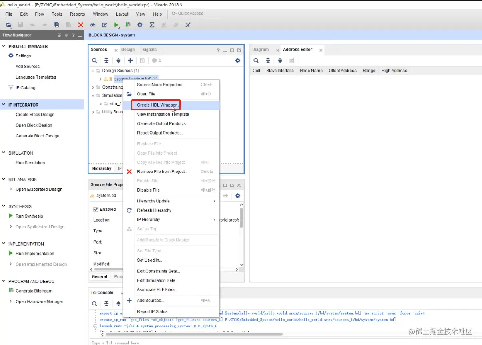Click Report IP Status in context menu

(x=171, y=311)
